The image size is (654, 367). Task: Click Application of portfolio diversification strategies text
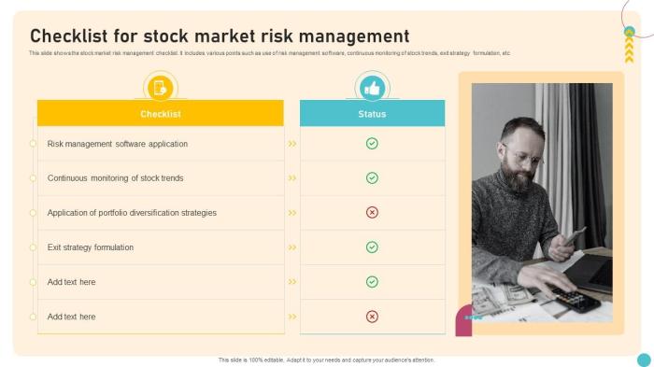click(132, 213)
